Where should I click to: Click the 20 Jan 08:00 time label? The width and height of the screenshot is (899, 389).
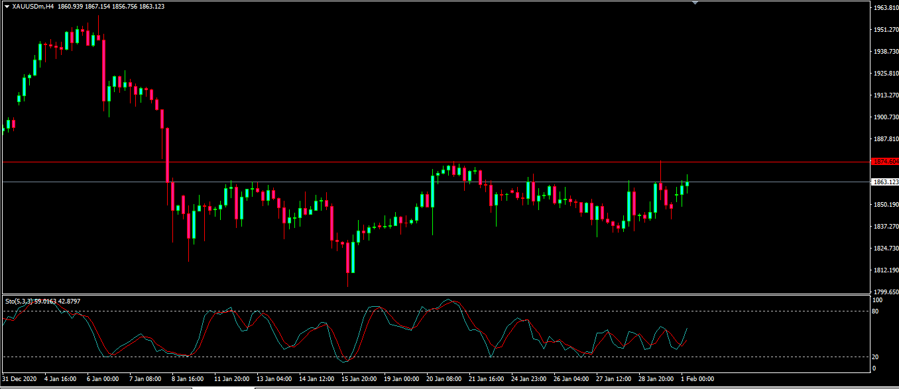click(x=444, y=379)
